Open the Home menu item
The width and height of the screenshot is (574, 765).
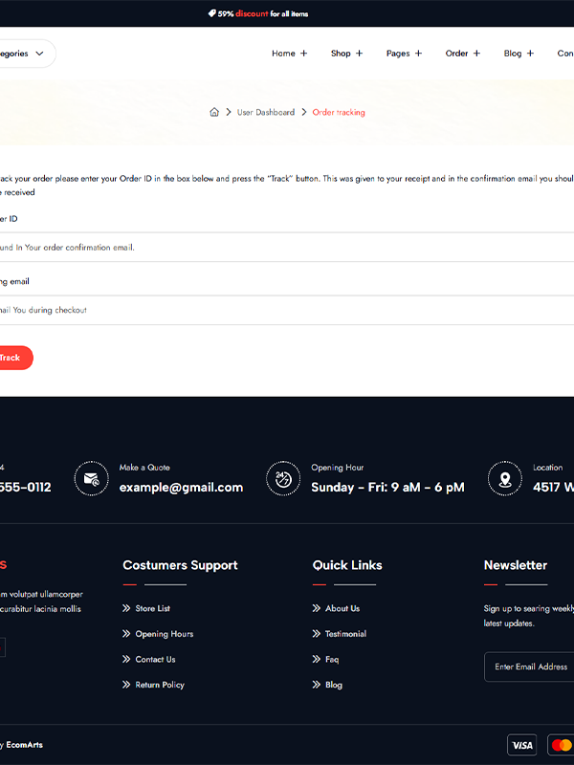289,54
